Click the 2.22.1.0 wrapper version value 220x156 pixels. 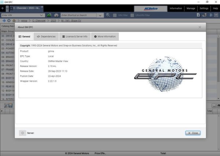[x=52, y=81]
